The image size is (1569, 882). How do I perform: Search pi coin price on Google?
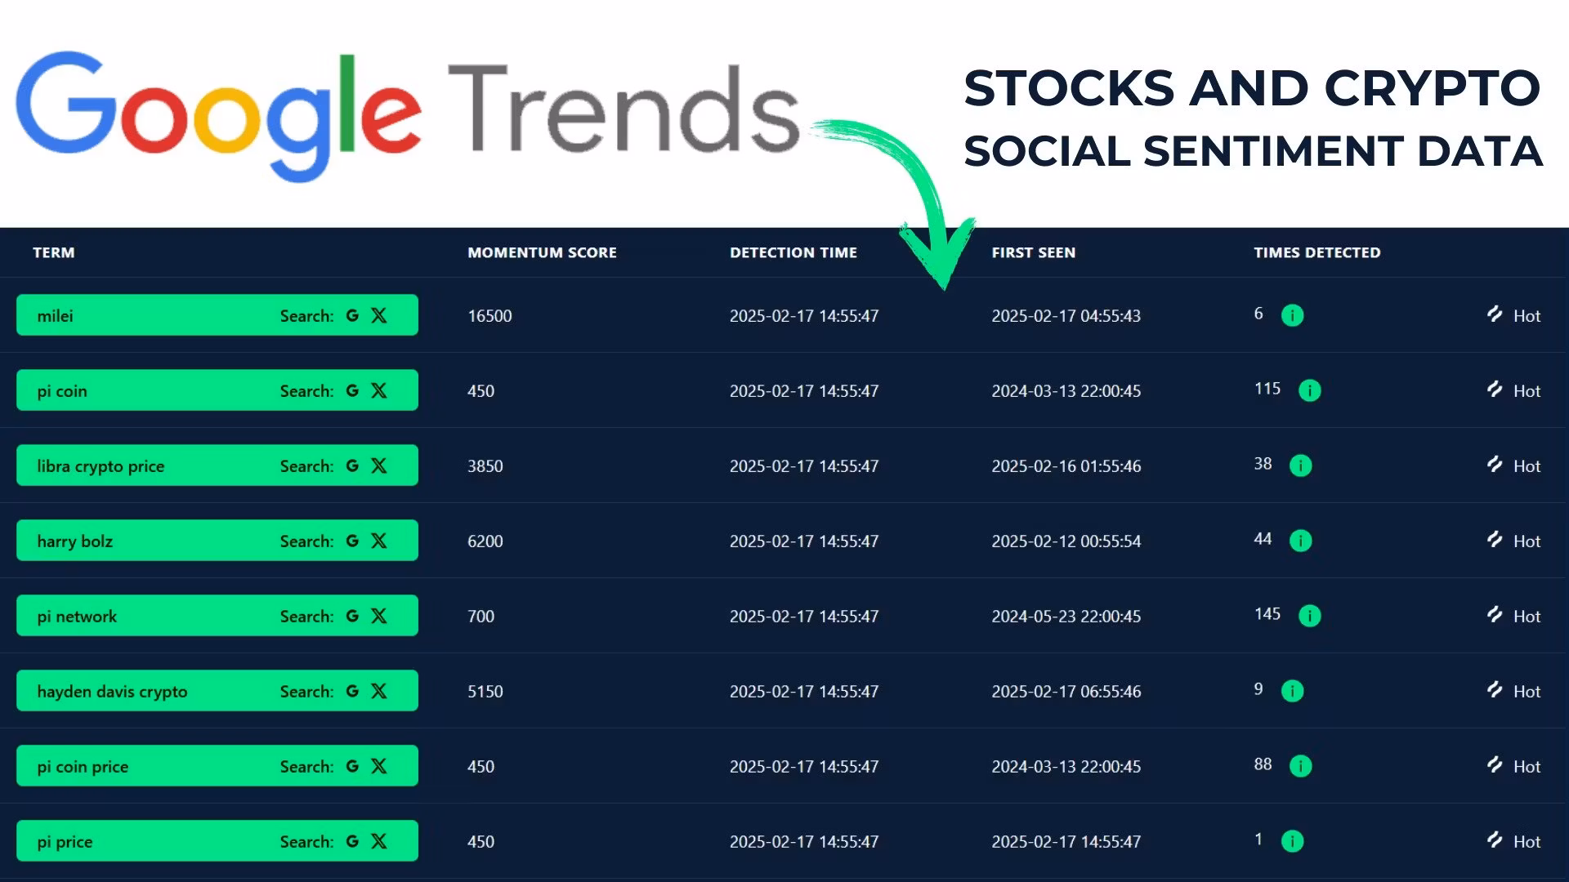(x=352, y=766)
